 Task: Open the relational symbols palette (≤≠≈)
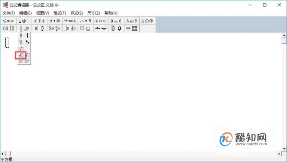tap(8, 21)
